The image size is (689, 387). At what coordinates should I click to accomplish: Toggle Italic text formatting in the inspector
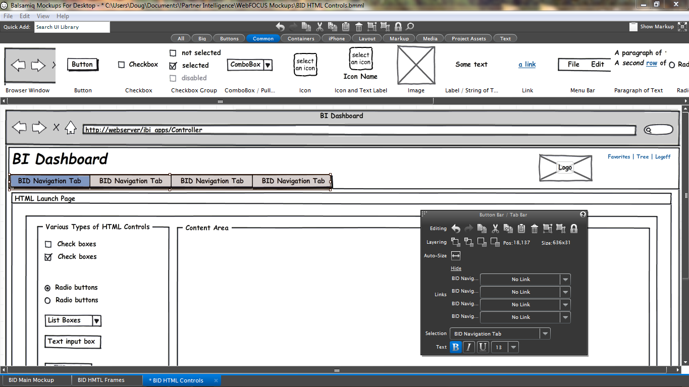[469, 347]
